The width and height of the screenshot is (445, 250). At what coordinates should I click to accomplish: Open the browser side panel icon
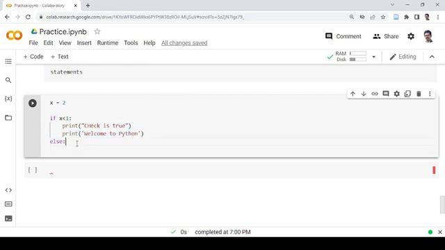coord(416,17)
